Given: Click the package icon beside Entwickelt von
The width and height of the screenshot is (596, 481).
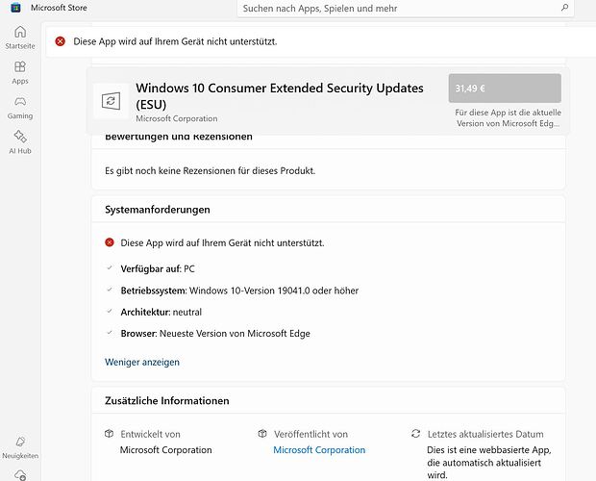Looking at the screenshot, I should [x=109, y=434].
